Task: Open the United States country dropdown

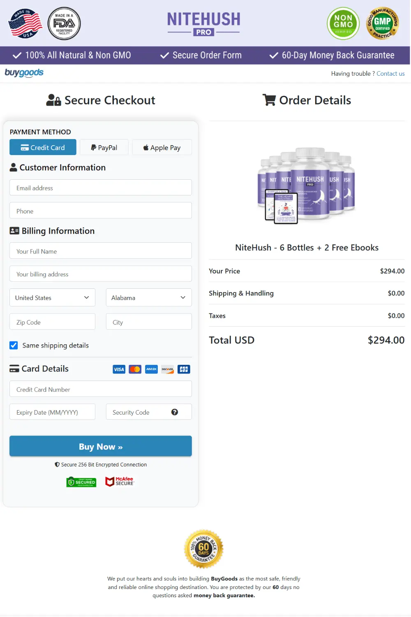Action: (52, 297)
